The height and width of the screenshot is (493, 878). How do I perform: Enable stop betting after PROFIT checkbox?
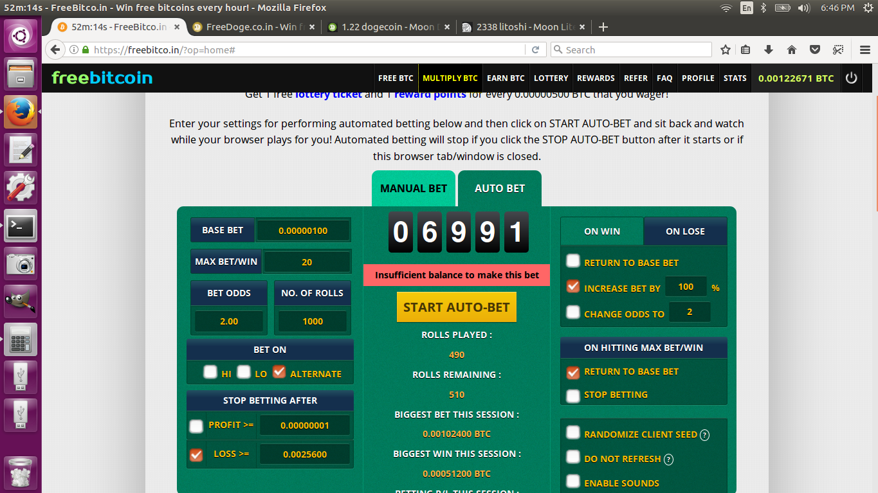pos(196,426)
